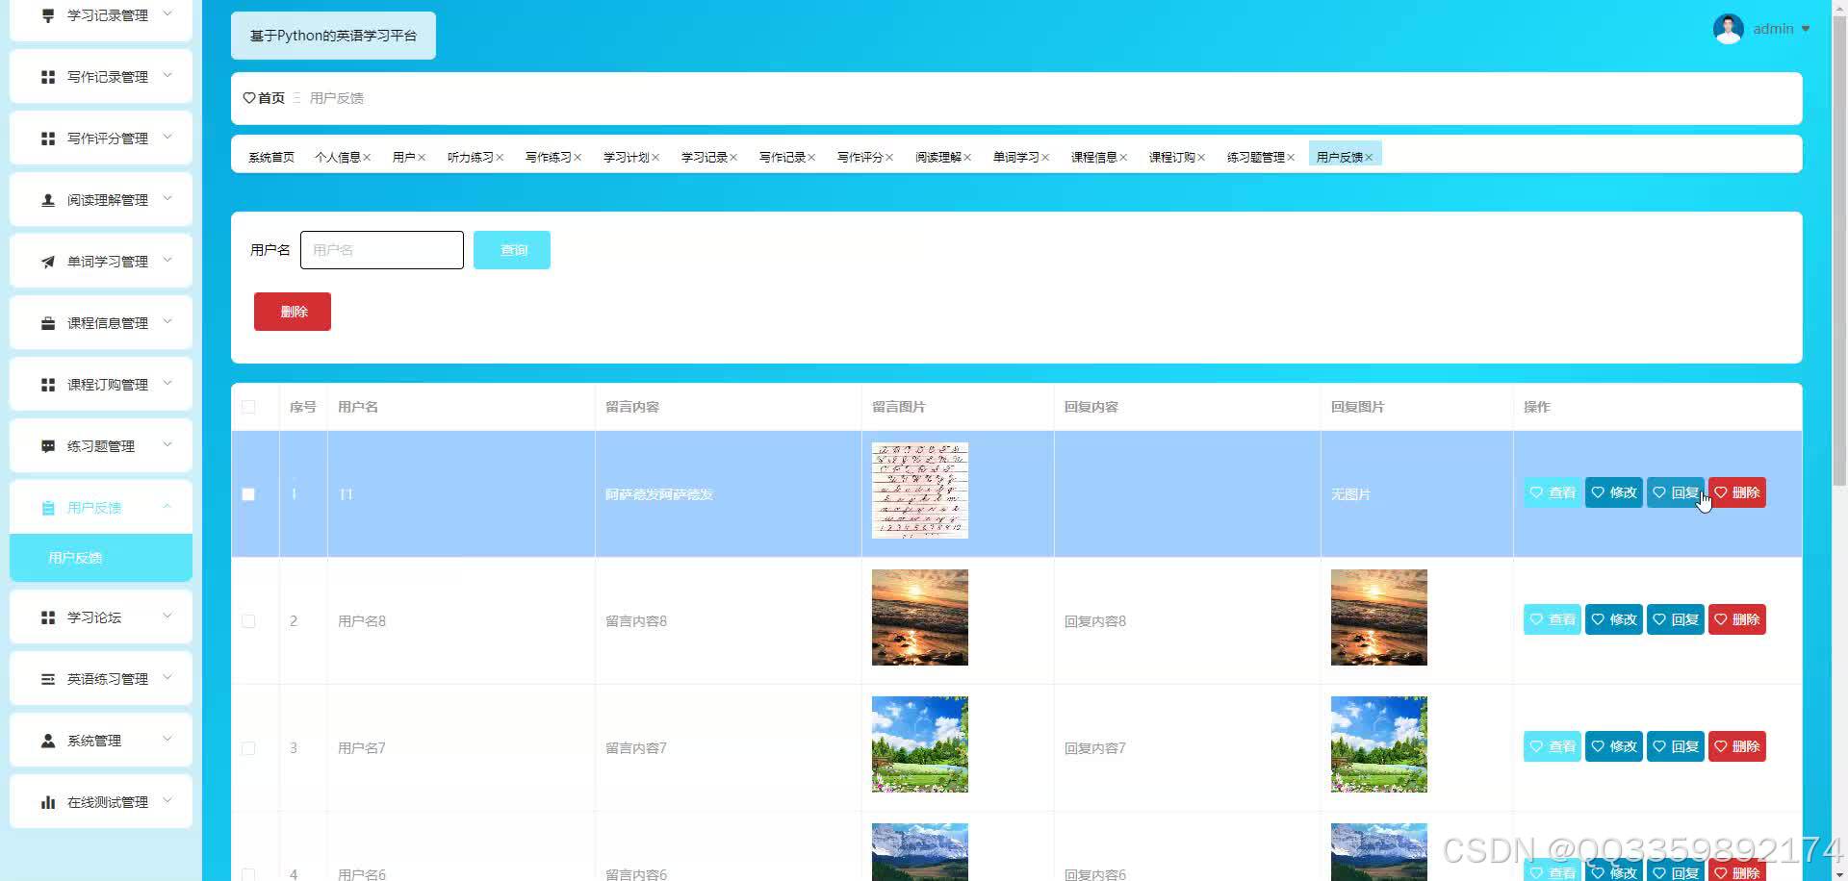Image resolution: width=1848 pixels, height=881 pixels.
Task: Expand the 写作评分管理 sidebar menu chevron
Action: coord(167,138)
